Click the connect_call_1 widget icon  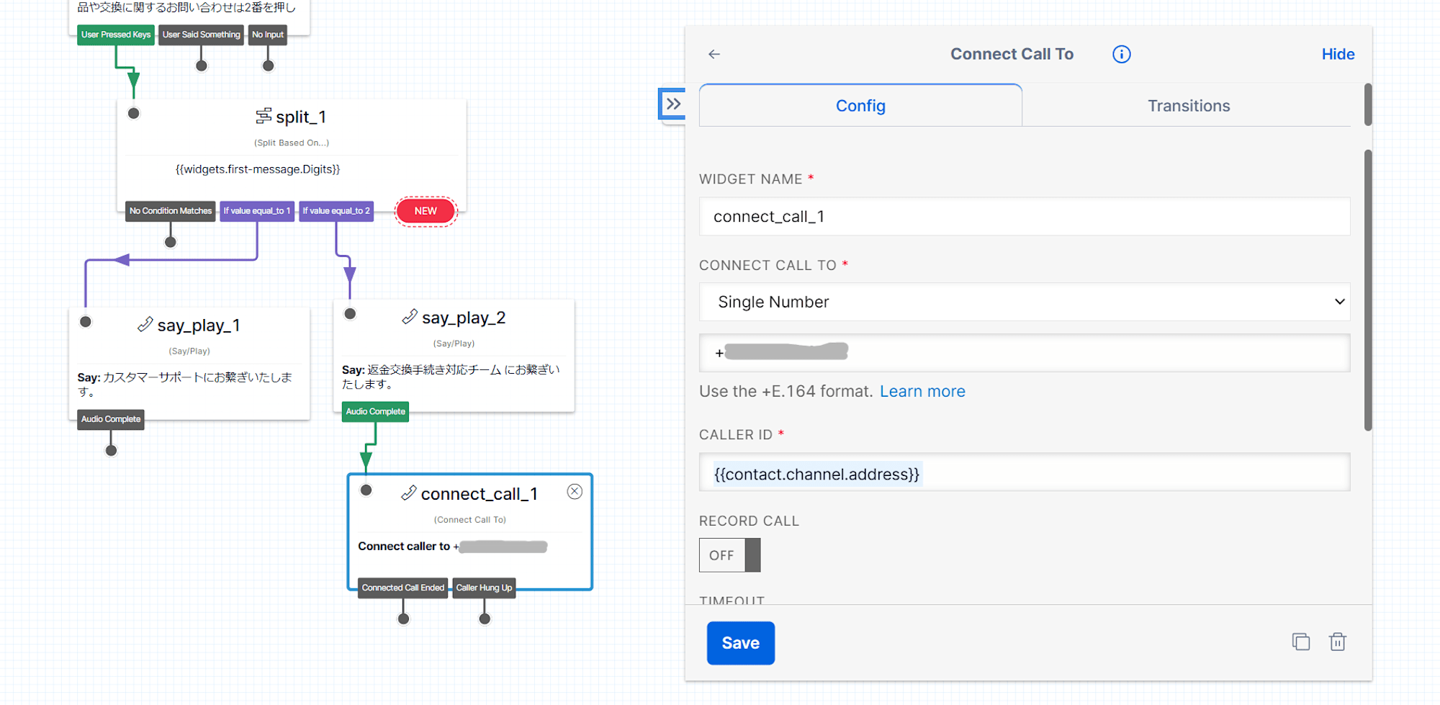[408, 493]
